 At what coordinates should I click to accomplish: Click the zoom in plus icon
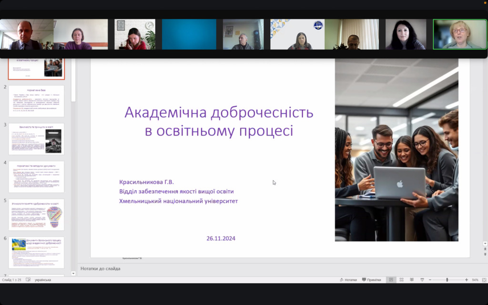pyautogui.click(x=466, y=280)
